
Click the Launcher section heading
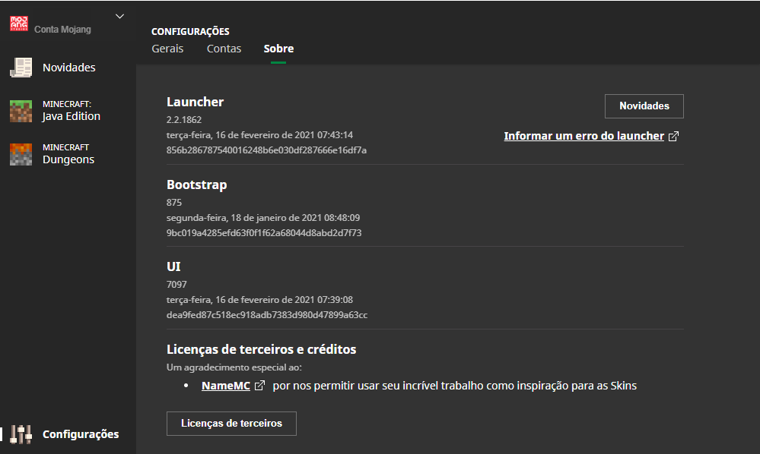pos(196,102)
